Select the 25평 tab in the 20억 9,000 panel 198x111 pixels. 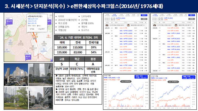pyautogui.click(x=107, y=15)
